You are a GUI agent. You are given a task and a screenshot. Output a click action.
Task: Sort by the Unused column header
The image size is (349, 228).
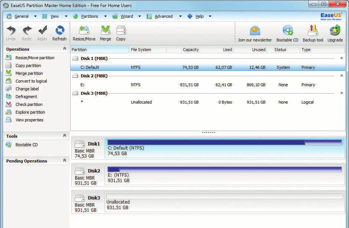[x=250, y=50]
